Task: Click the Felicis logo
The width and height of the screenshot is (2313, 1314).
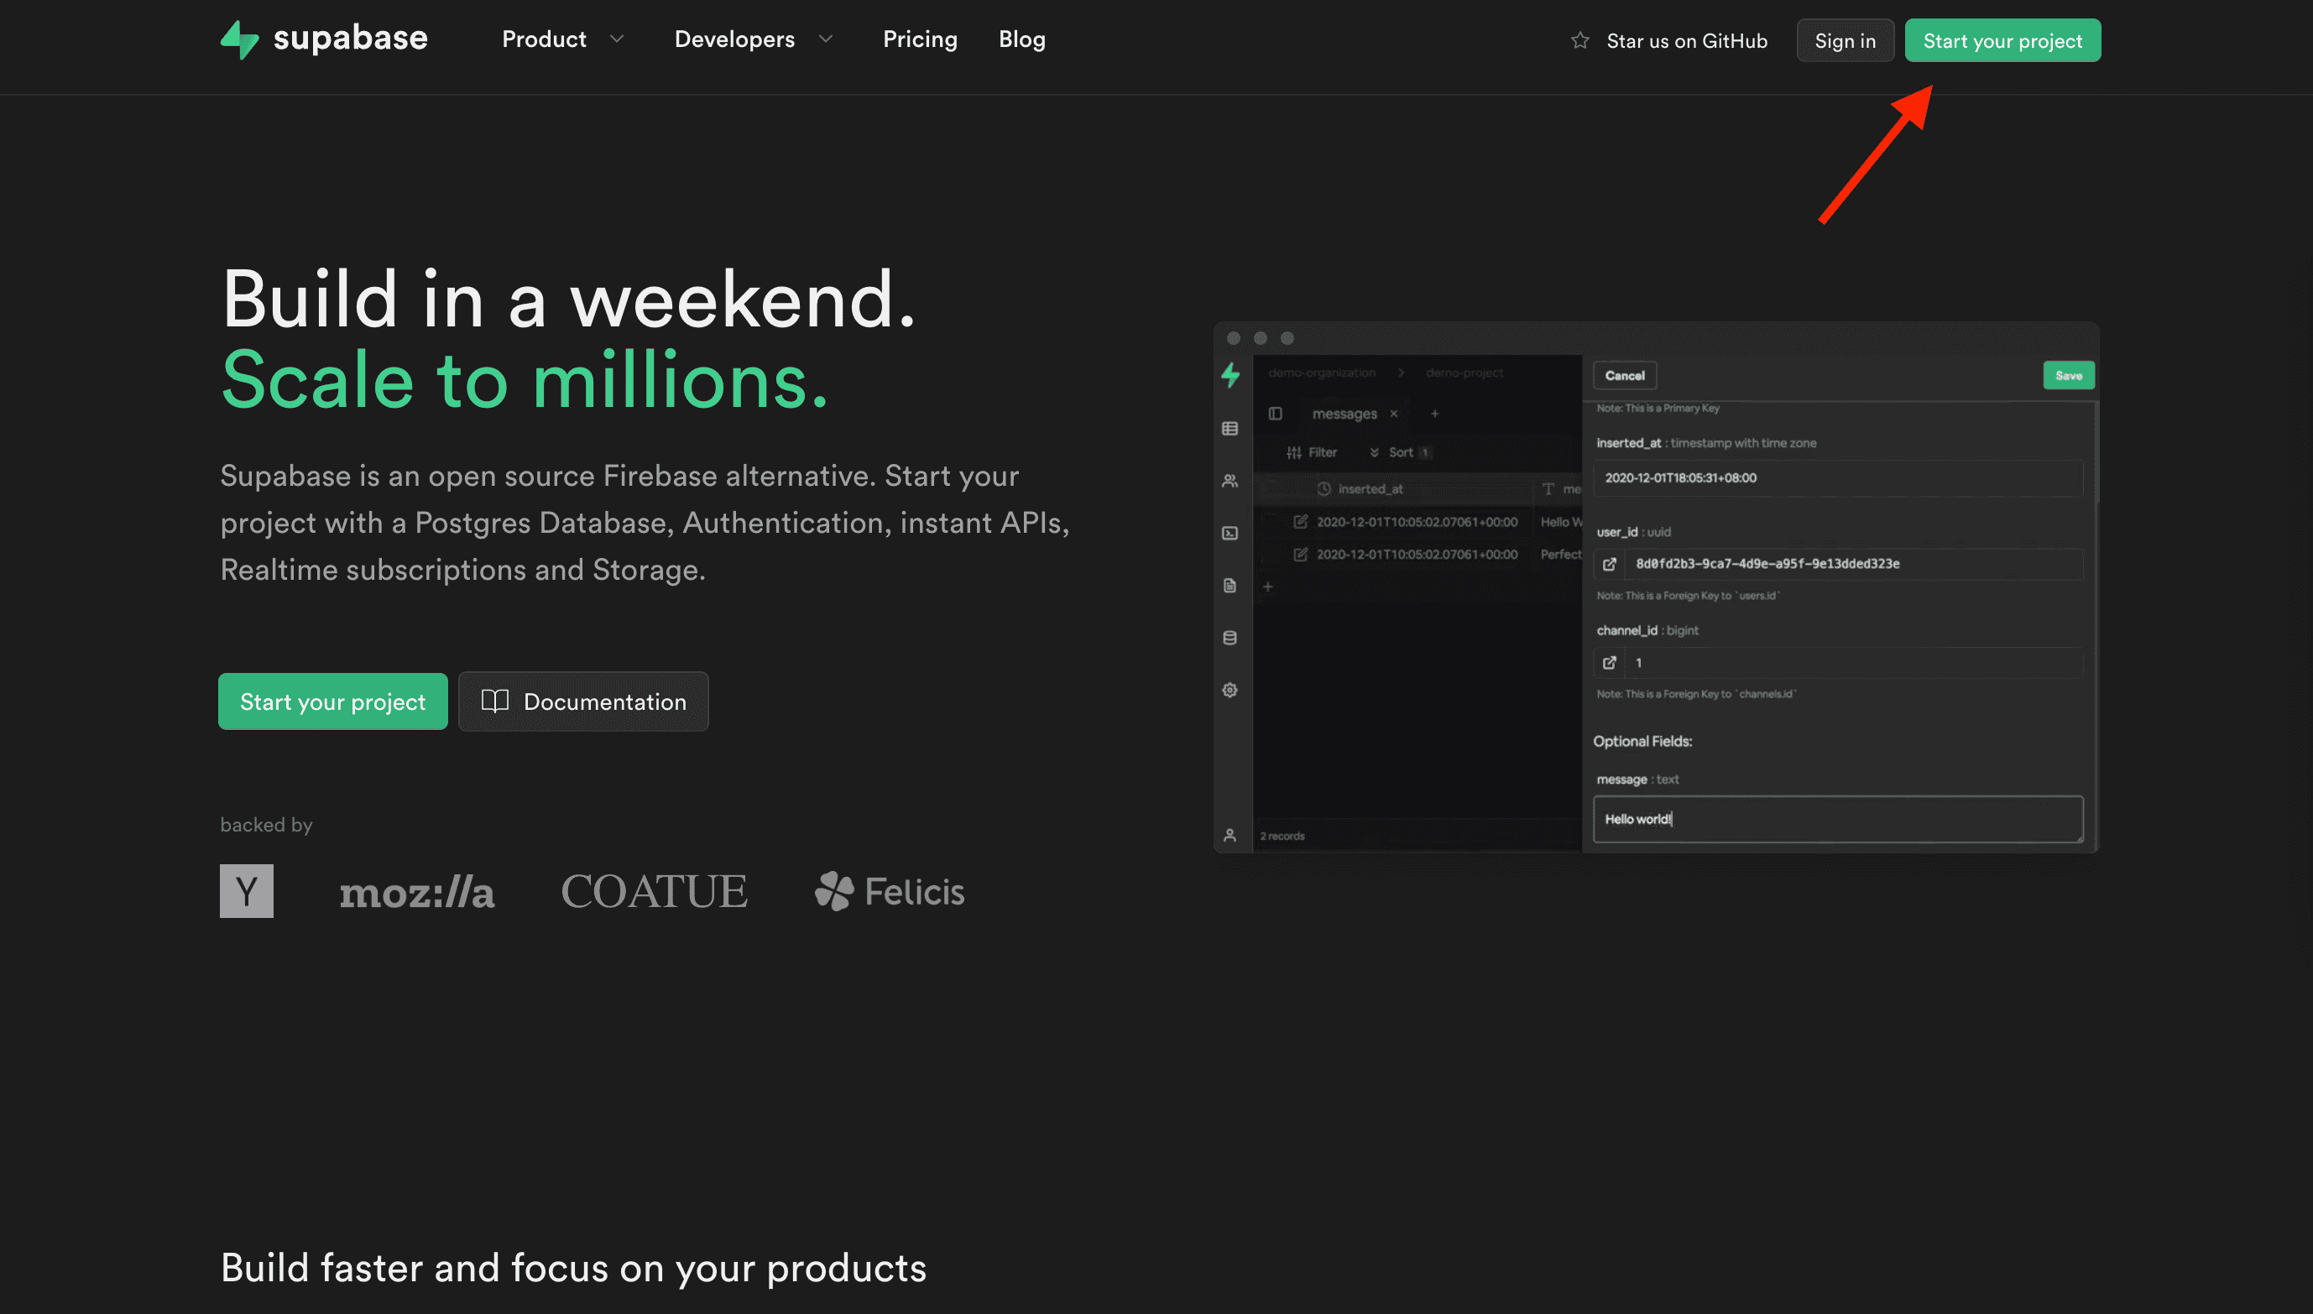Action: pyautogui.click(x=890, y=892)
